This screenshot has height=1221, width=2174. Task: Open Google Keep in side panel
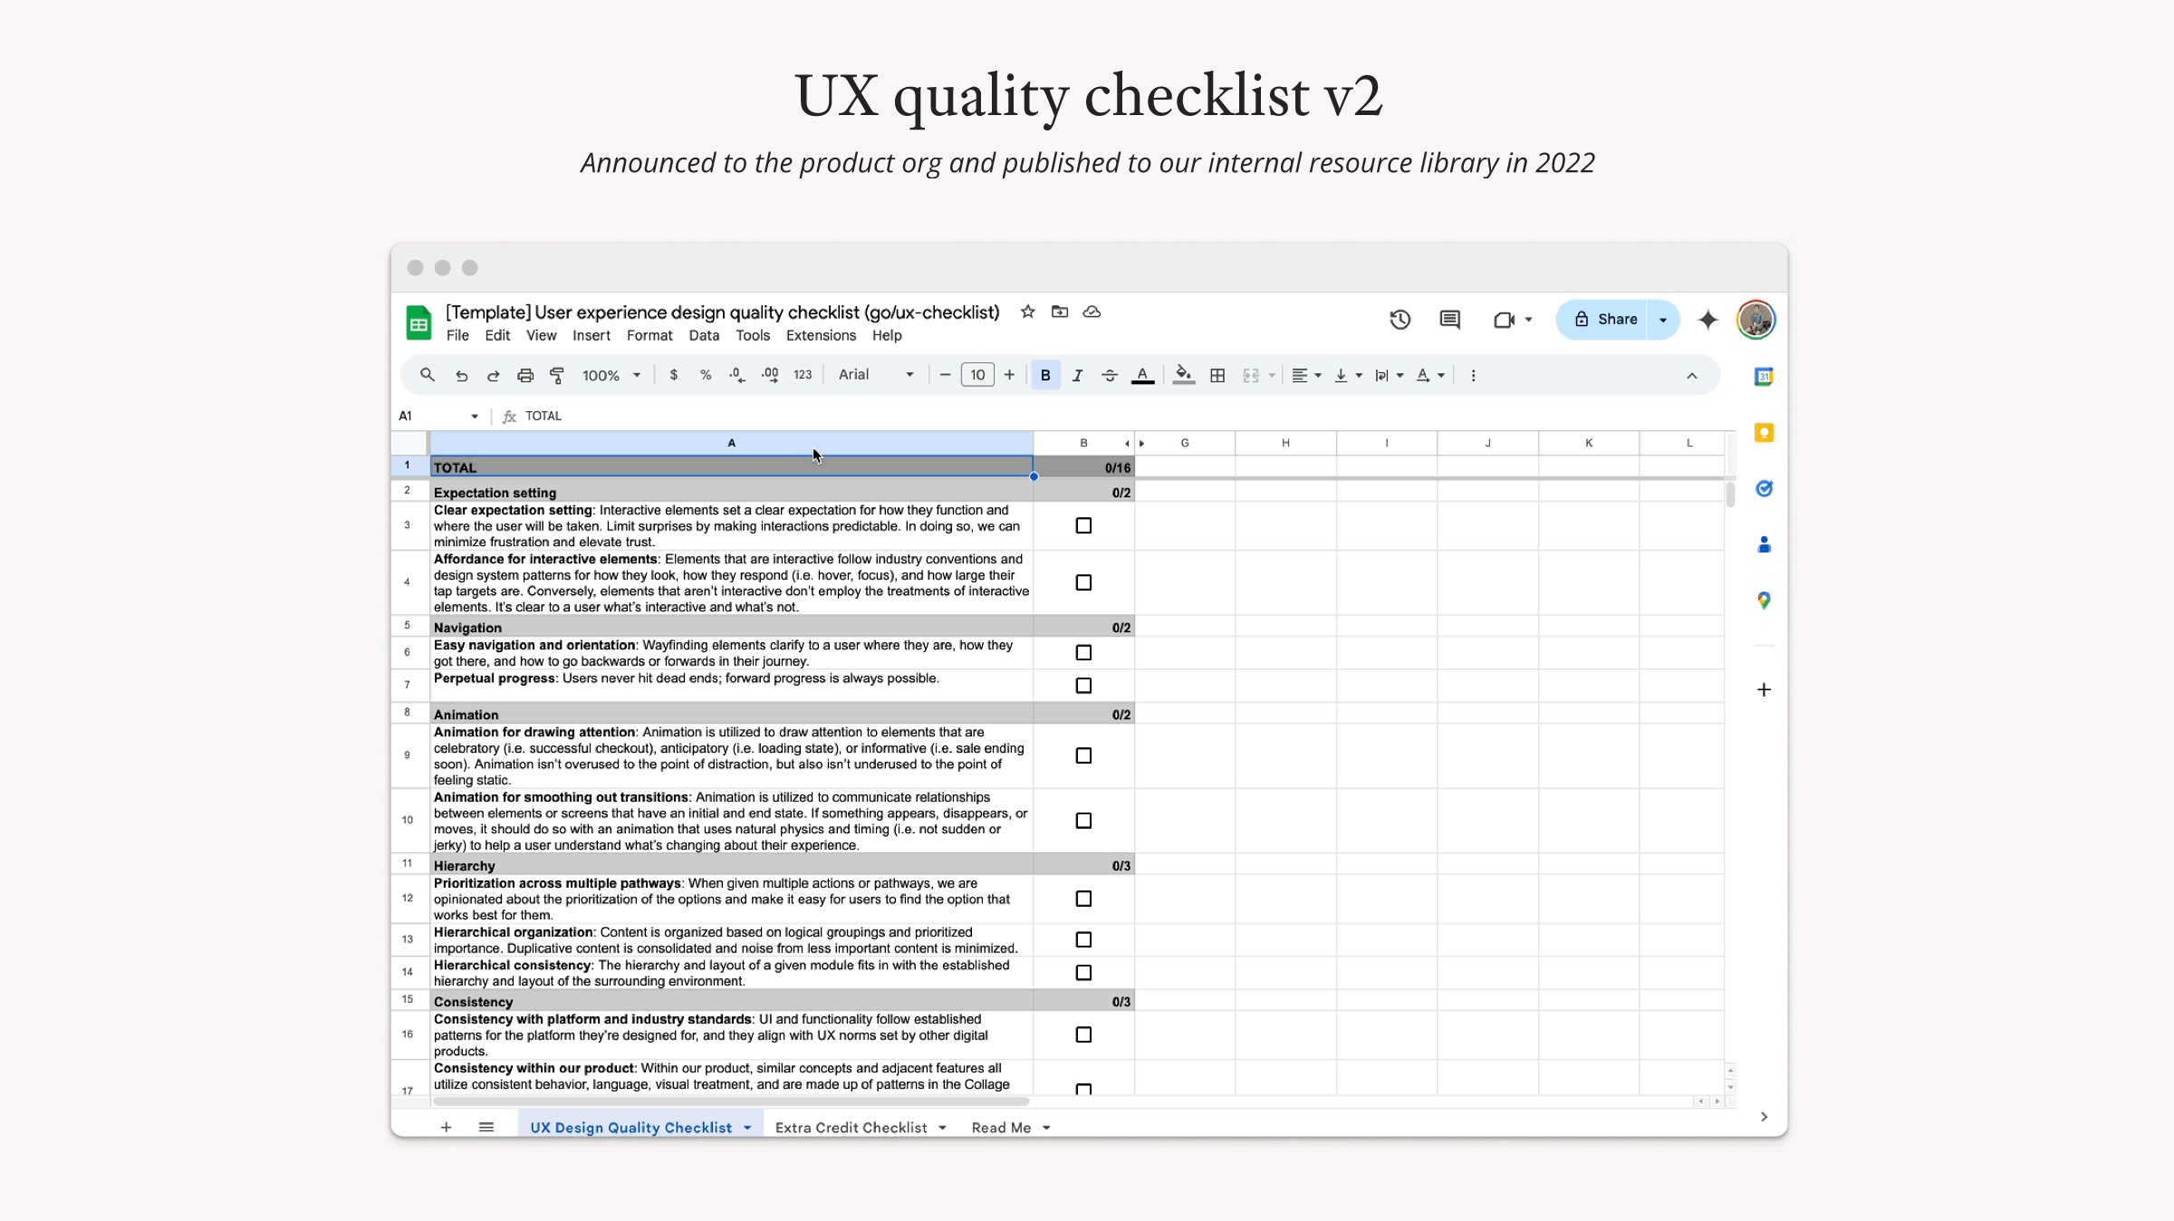[1763, 433]
